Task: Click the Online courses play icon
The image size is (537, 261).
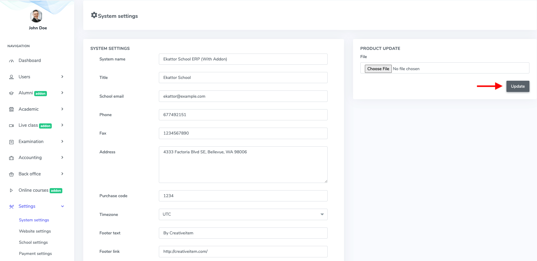Action: pyautogui.click(x=11, y=191)
